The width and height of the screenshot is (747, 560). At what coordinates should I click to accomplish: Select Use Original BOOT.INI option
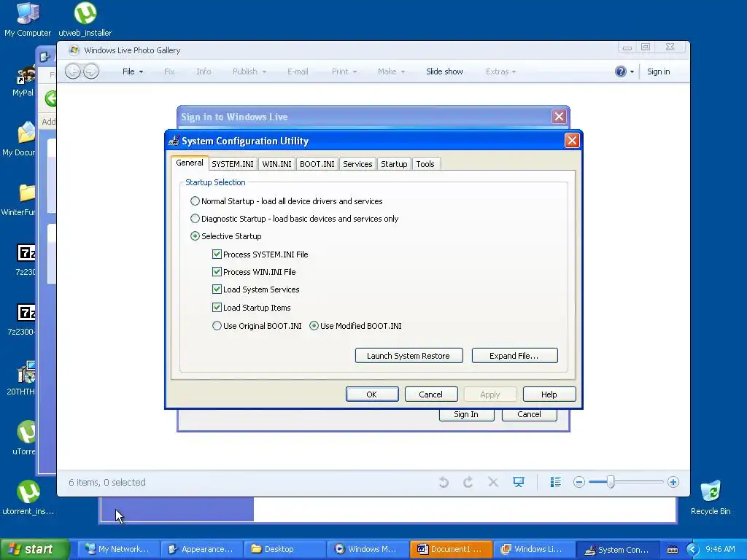click(x=217, y=326)
